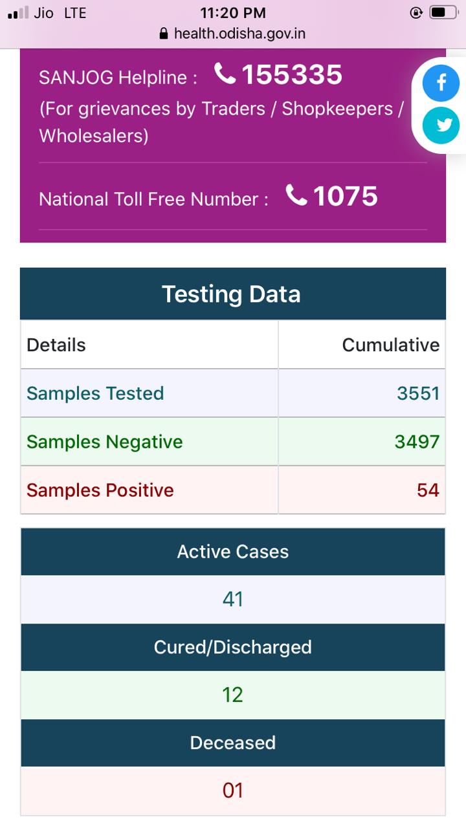This screenshot has width=466, height=828.
Task: Select the Samples Positive row
Action: [x=233, y=490]
